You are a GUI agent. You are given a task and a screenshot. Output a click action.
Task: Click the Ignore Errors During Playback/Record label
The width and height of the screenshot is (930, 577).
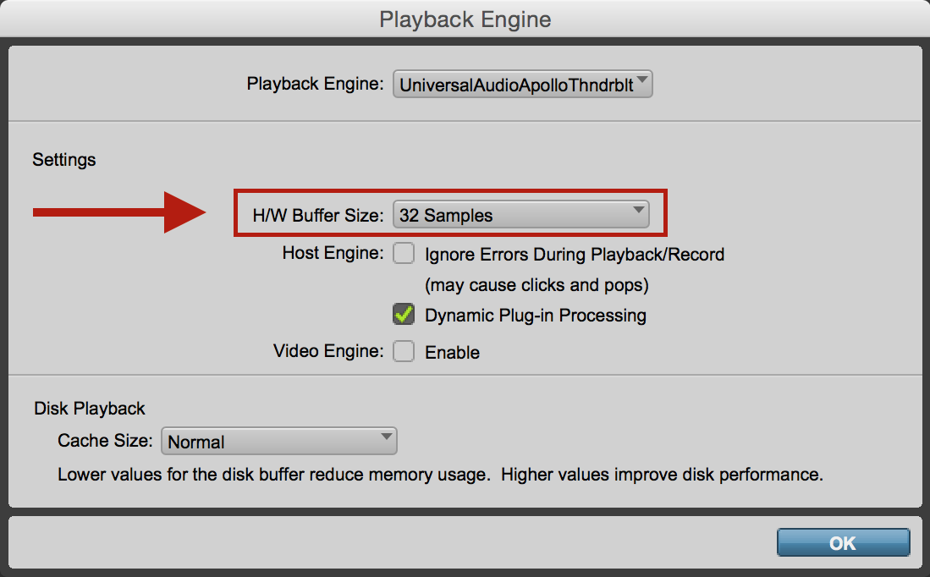574,254
